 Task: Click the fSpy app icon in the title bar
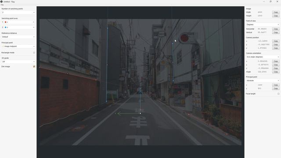point(1,2)
